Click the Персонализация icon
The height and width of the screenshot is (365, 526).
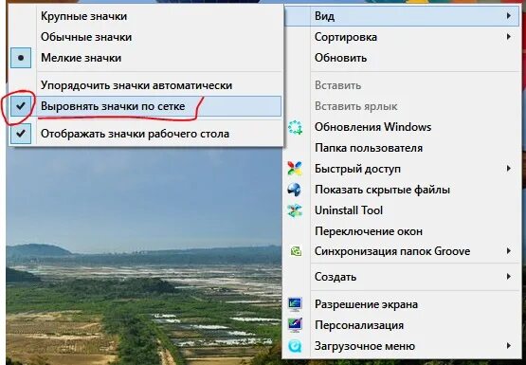pyautogui.click(x=295, y=325)
